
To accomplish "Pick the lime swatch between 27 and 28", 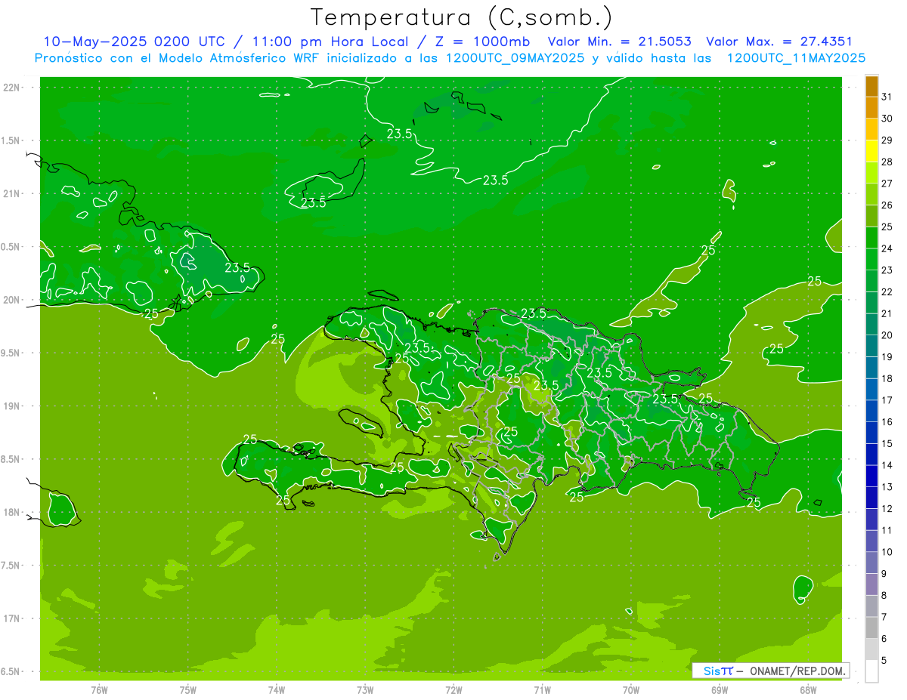I will pyautogui.click(x=871, y=173).
